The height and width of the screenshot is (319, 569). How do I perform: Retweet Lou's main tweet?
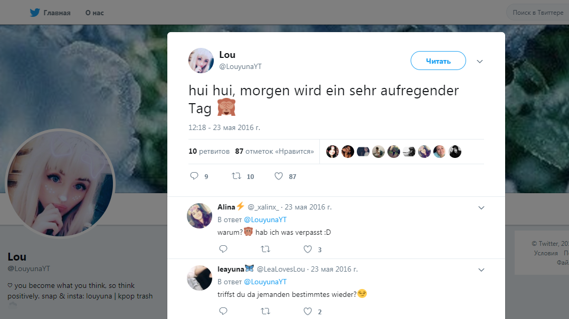(236, 176)
